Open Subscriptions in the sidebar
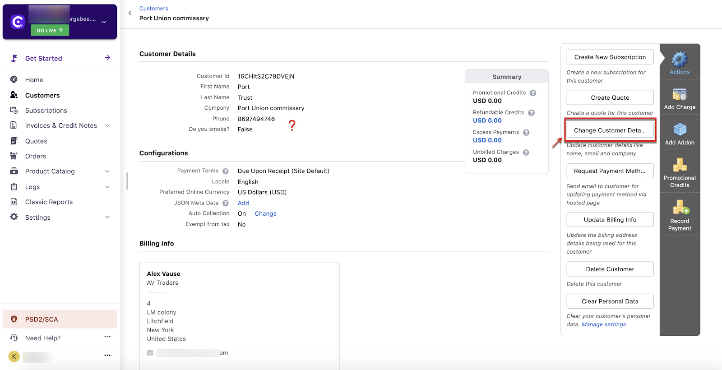The height and width of the screenshot is (370, 722). [x=46, y=111]
